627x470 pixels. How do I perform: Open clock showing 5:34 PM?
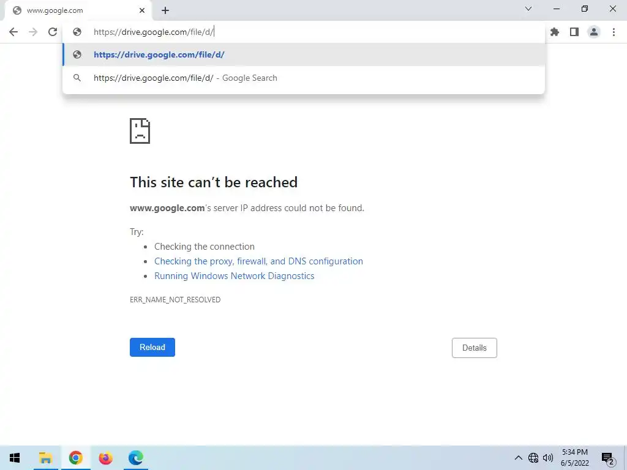click(x=574, y=458)
